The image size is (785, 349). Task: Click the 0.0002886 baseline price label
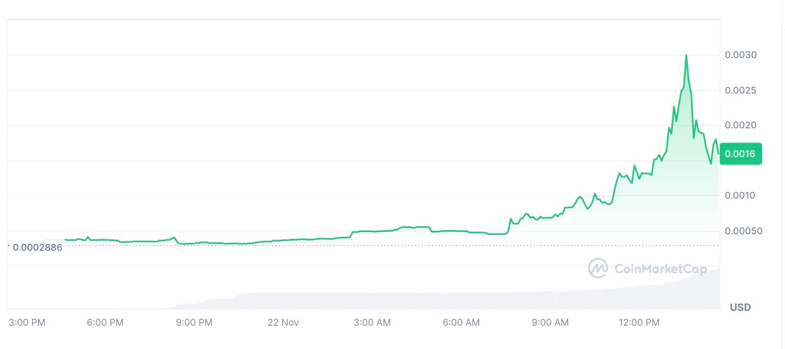[37, 248]
